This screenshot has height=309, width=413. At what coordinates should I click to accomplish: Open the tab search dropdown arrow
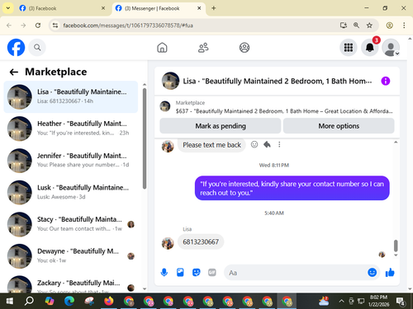(x=8, y=8)
